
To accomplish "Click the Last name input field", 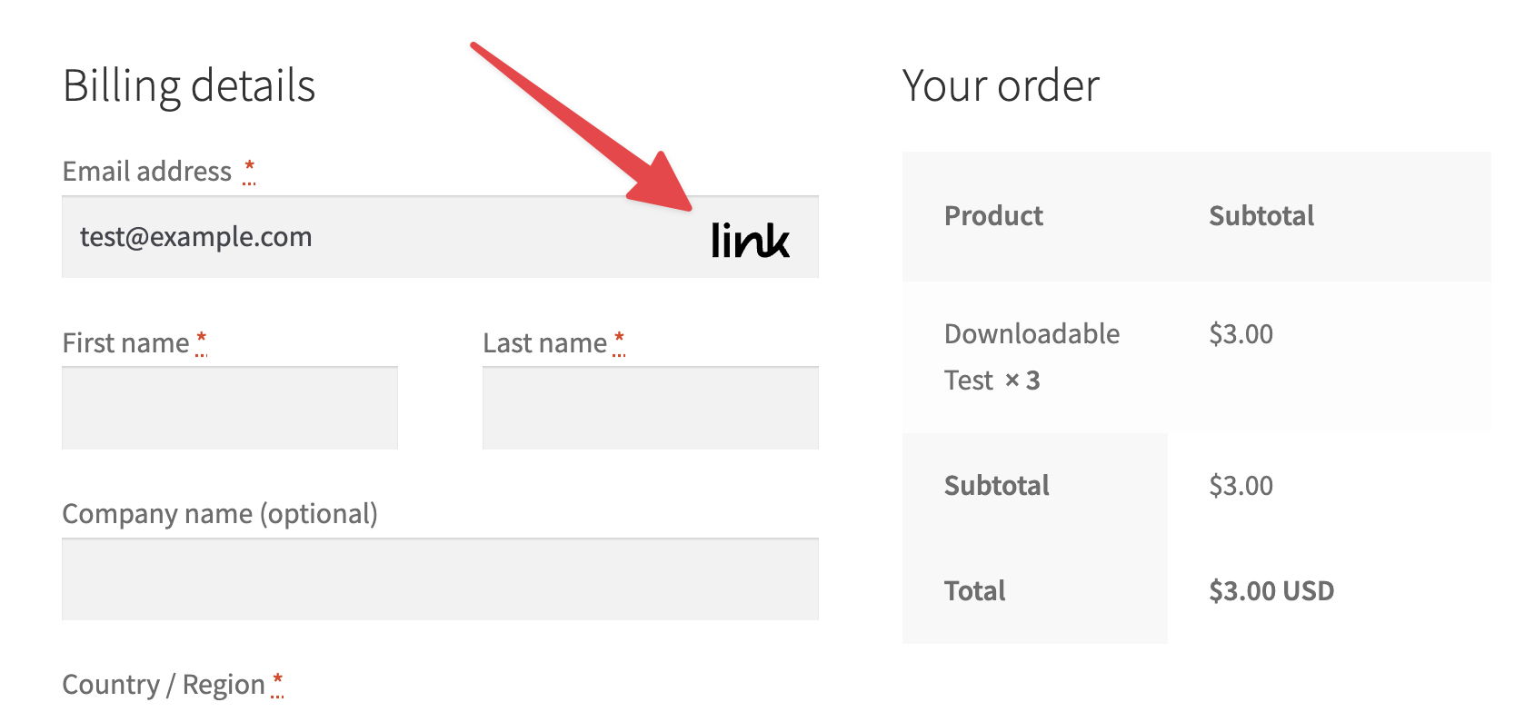I will [x=651, y=408].
